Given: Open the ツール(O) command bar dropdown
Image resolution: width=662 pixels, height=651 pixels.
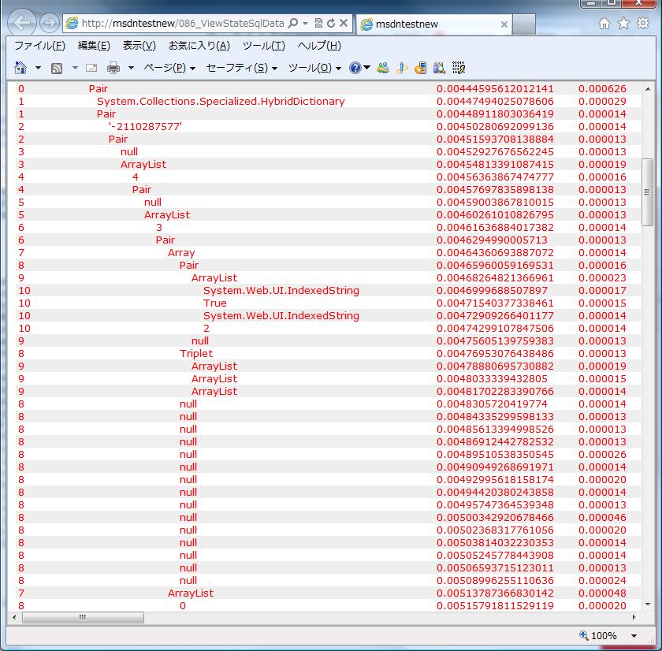Looking at the screenshot, I should pos(314,69).
